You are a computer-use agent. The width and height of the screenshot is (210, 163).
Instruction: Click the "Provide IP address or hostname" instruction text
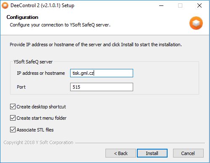tap(96, 45)
